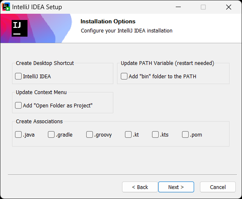Screen dimensions: 242x199
Task: Minimize the setup window
Action: tap(178, 7)
